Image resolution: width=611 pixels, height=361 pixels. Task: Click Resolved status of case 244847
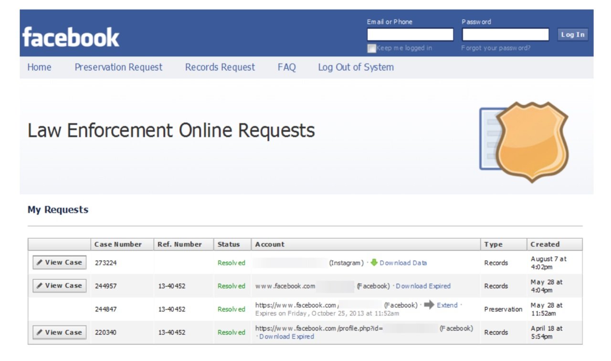click(x=232, y=309)
